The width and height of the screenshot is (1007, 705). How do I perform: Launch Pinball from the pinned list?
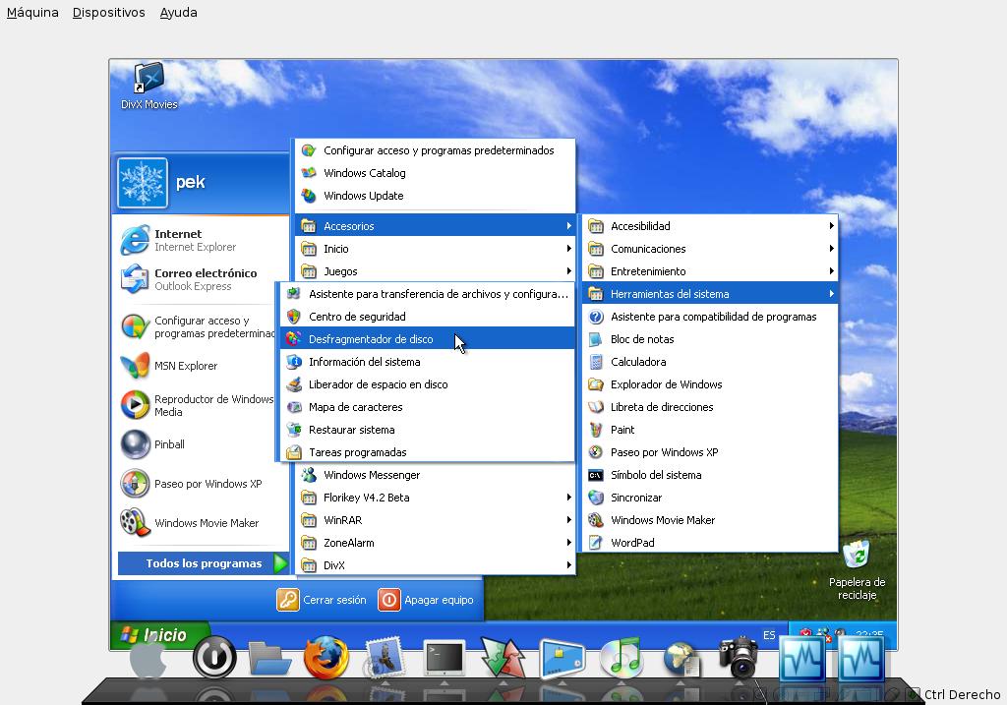(169, 444)
